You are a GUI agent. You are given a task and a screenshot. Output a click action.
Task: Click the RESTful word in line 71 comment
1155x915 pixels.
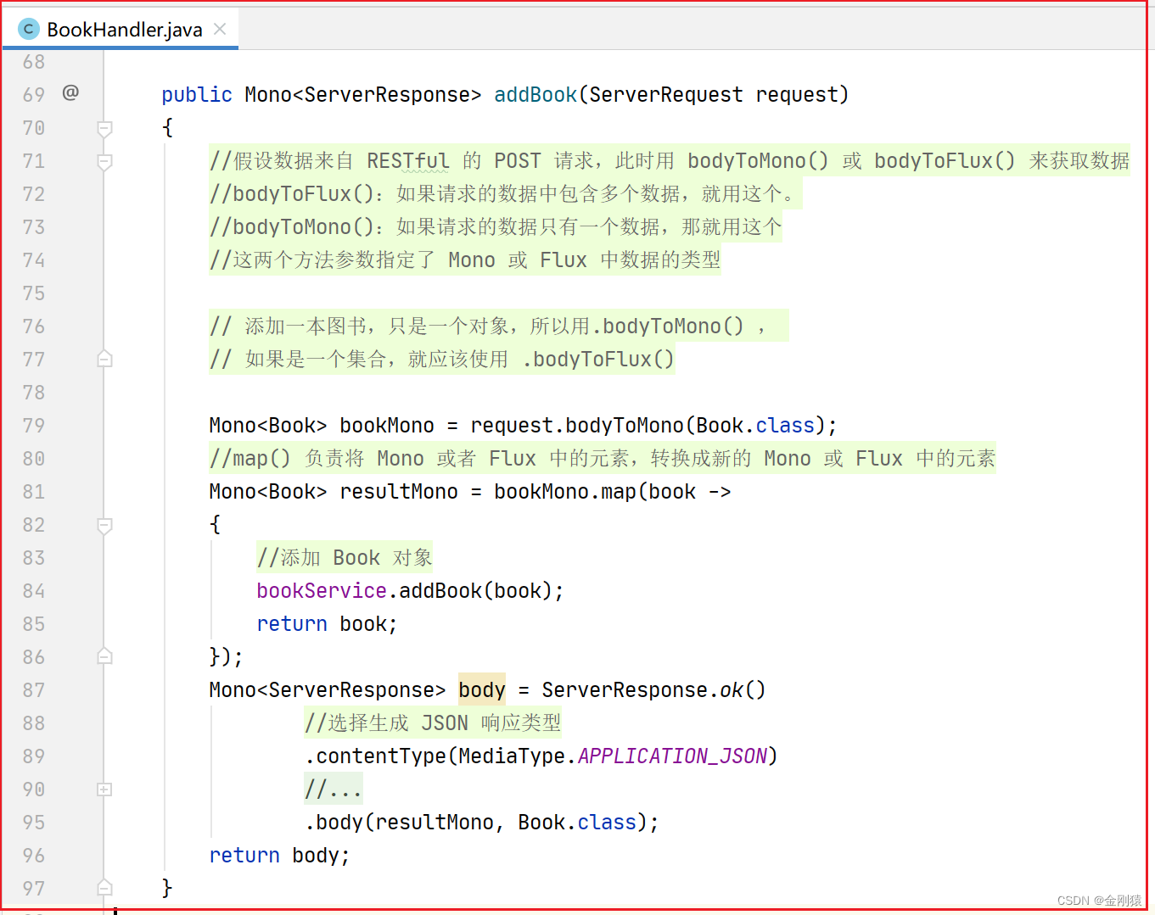click(x=408, y=161)
